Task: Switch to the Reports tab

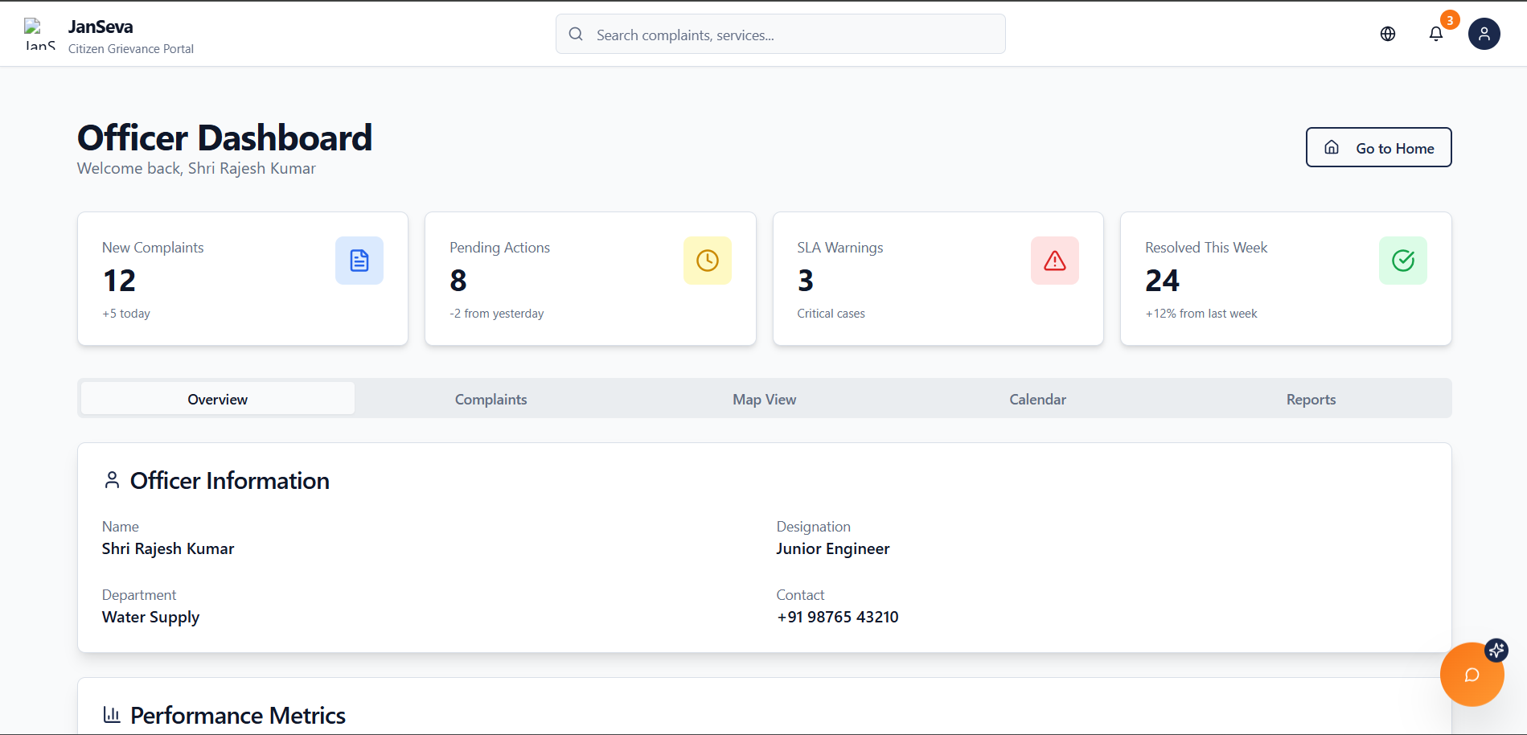Action: pyautogui.click(x=1311, y=399)
